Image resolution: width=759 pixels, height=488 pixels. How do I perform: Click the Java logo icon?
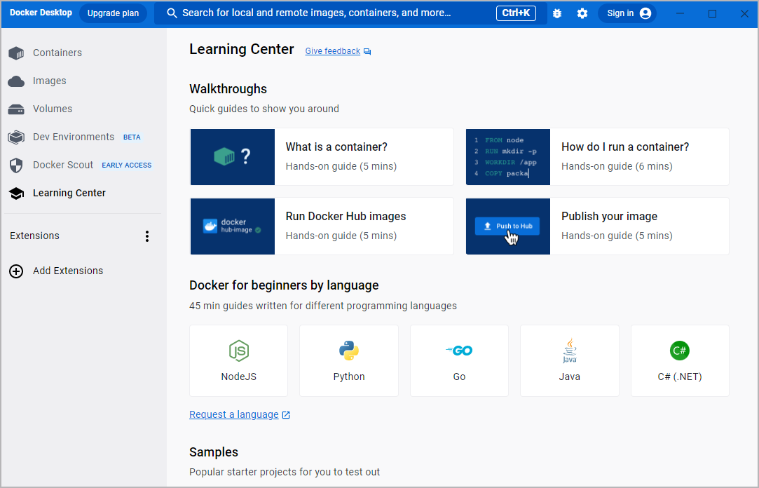[569, 351]
